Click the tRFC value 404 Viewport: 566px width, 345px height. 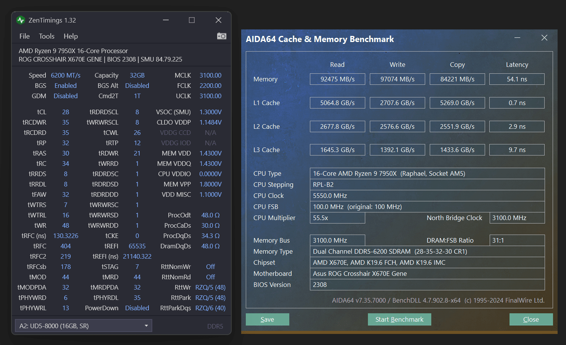(x=66, y=246)
